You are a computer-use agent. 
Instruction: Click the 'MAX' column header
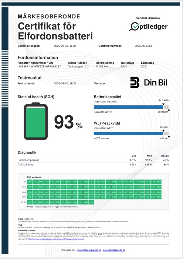150,156
